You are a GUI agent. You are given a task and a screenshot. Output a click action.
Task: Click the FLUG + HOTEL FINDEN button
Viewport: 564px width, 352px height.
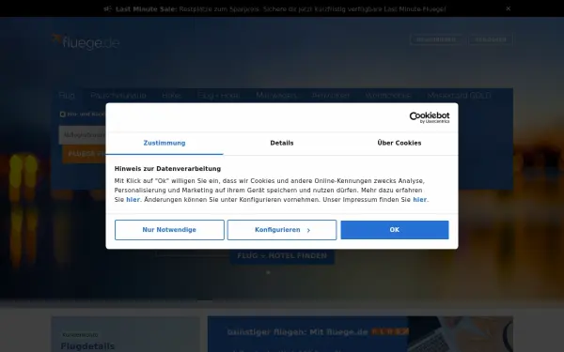[282, 255]
